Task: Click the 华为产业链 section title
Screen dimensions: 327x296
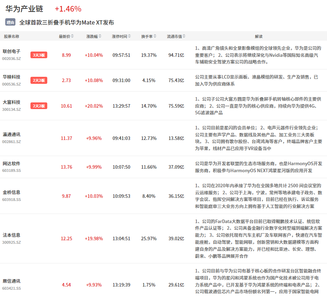Action: [24, 9]
